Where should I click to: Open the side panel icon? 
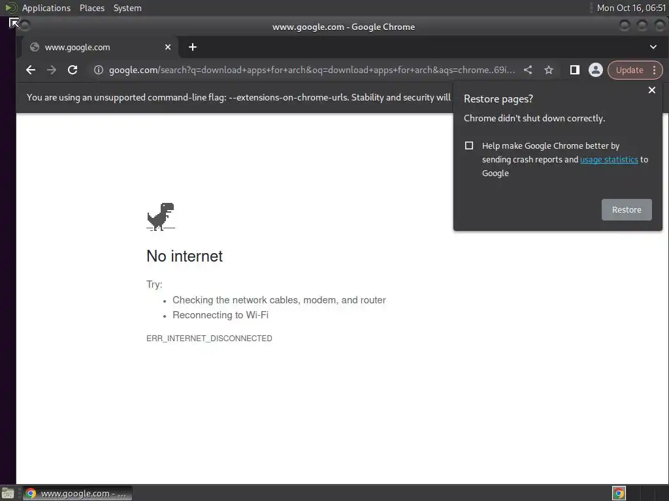pyautogui.click(x=575, y=70)
